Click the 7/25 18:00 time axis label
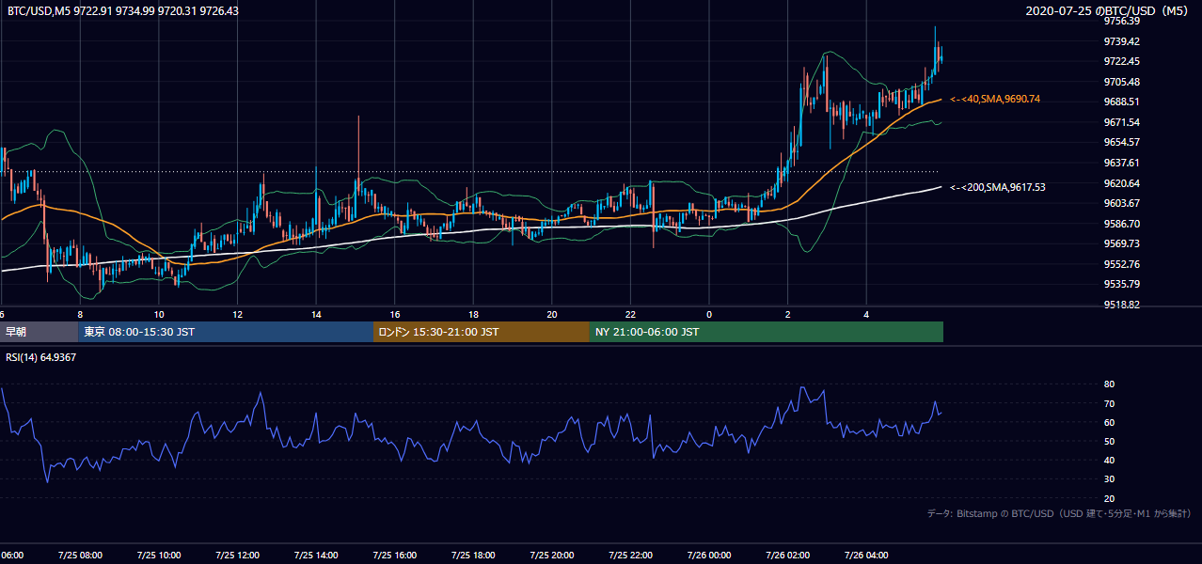The image size is (1202, 564). pos(473,555)
